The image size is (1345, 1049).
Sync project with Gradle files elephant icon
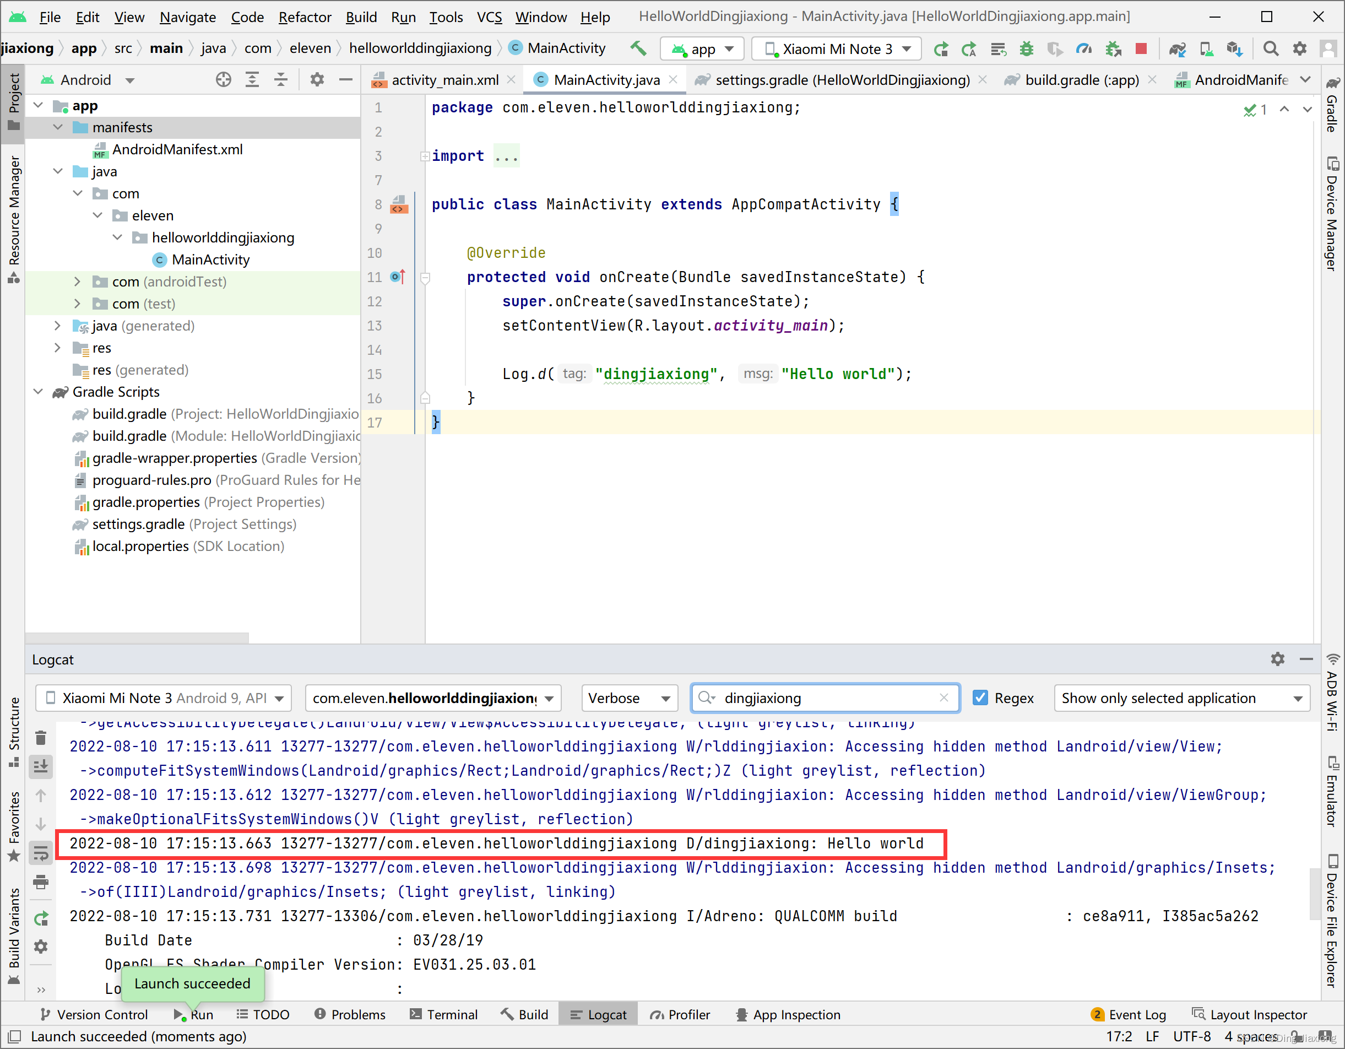click(x=1177, y=48)
